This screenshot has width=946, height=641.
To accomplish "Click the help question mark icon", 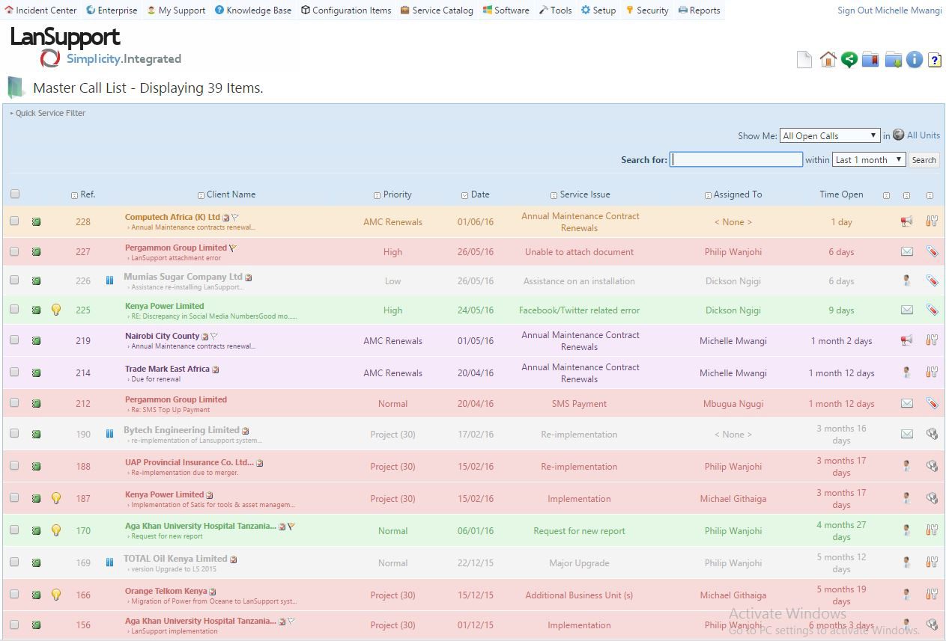I will (x=935, y=60).
